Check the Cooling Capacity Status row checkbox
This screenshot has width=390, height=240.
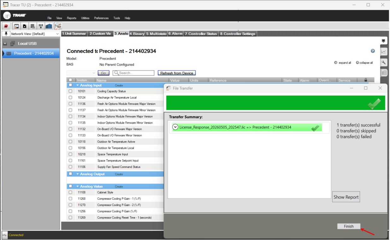[70, 91]
